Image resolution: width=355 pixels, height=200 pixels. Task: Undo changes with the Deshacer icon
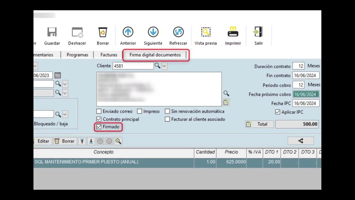[77, 32]
